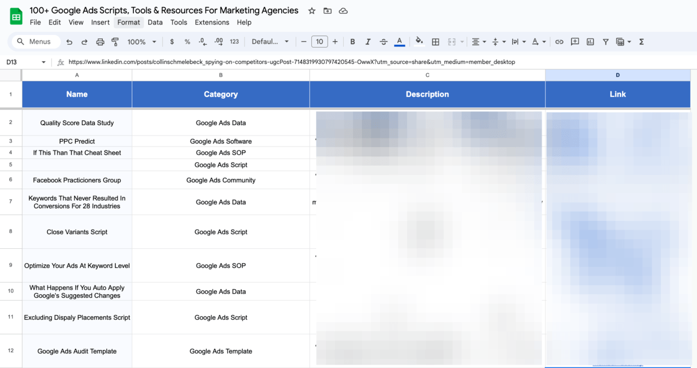Click the Menus search box

(x=35, y=42)
